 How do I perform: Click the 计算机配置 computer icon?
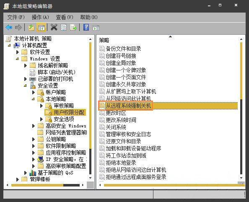tap(17, 45)
